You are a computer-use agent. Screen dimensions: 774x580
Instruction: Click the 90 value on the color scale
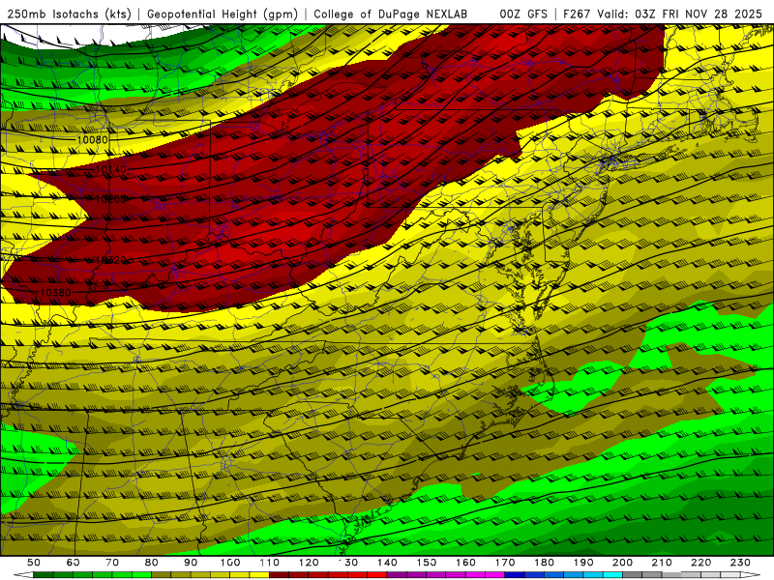coord(191,563)
